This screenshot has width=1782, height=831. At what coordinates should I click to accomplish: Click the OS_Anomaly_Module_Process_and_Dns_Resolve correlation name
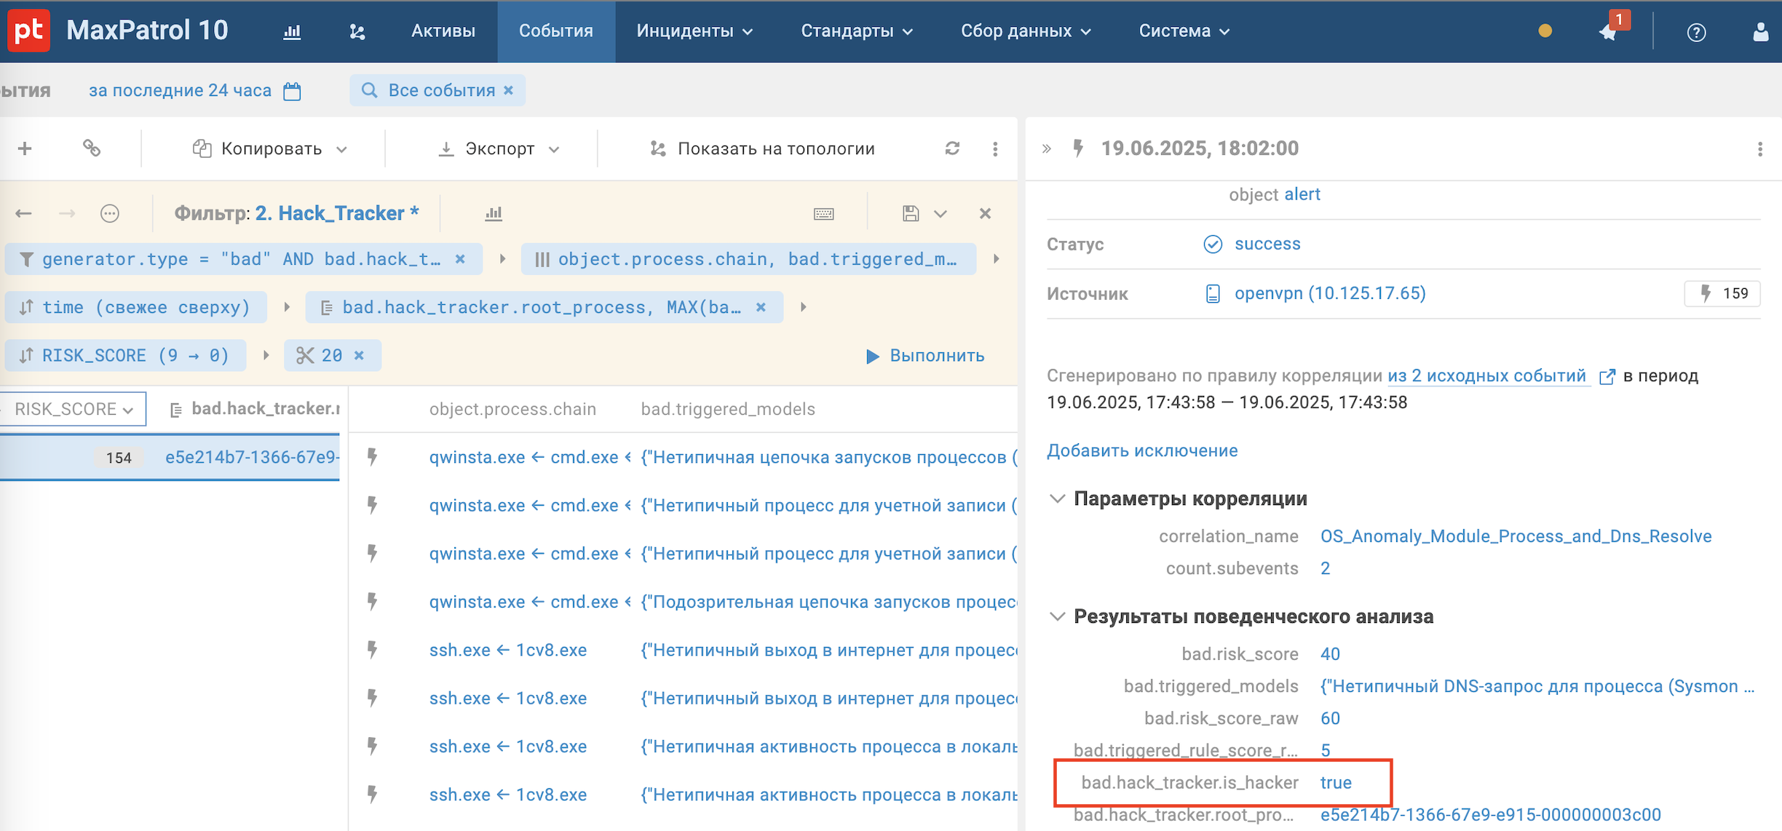1516,536
